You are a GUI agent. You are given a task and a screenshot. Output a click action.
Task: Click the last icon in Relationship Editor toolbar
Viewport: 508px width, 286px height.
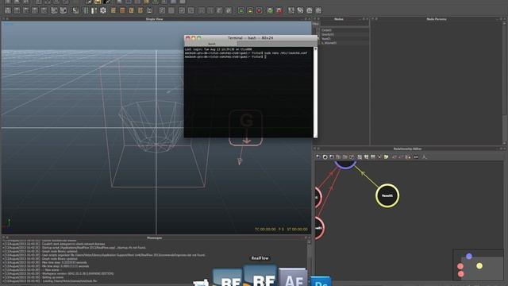click(x=424, y=157)
